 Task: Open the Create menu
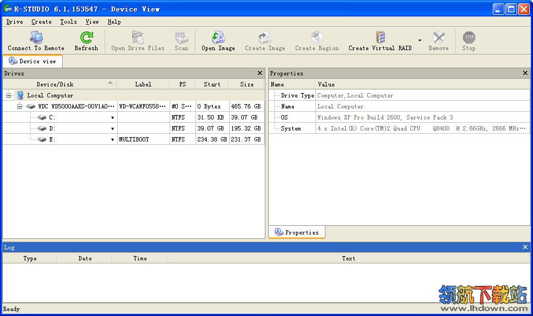[x=41, y=22]
